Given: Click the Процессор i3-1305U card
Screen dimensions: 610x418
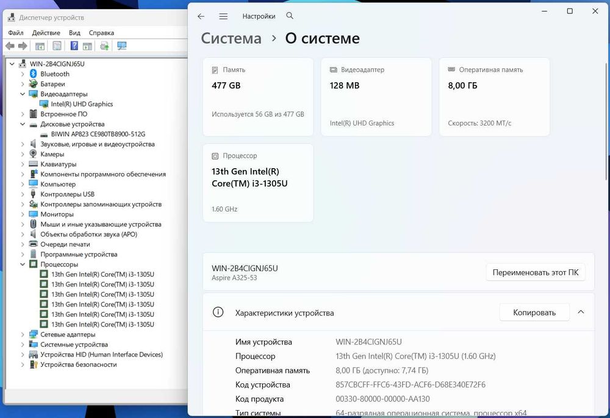Looking at the screenshot, I should (x=258, y=183).
